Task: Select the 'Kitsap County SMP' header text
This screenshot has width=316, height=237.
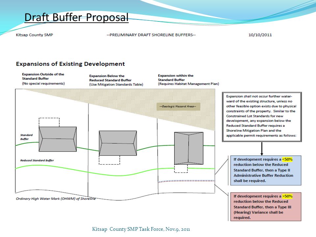Action: pos(35,35)
